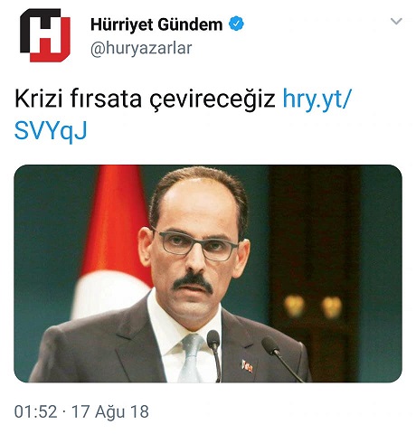Follow the hry.yt/ link text
416x434 pixels.
tap(317, 99)
